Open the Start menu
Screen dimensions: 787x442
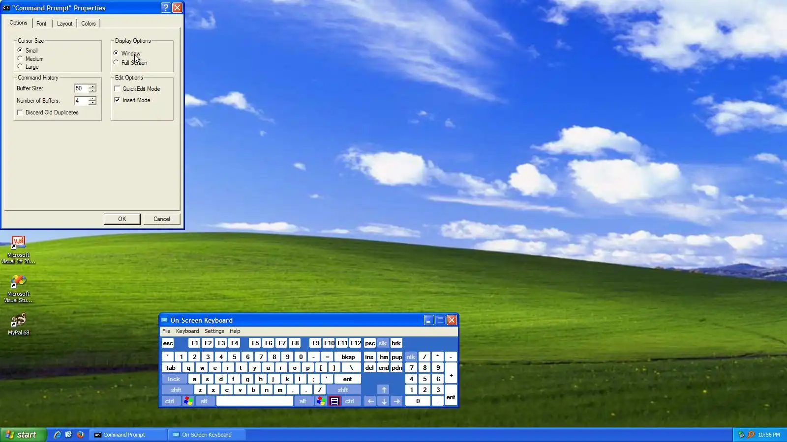(x=23, y=435)
